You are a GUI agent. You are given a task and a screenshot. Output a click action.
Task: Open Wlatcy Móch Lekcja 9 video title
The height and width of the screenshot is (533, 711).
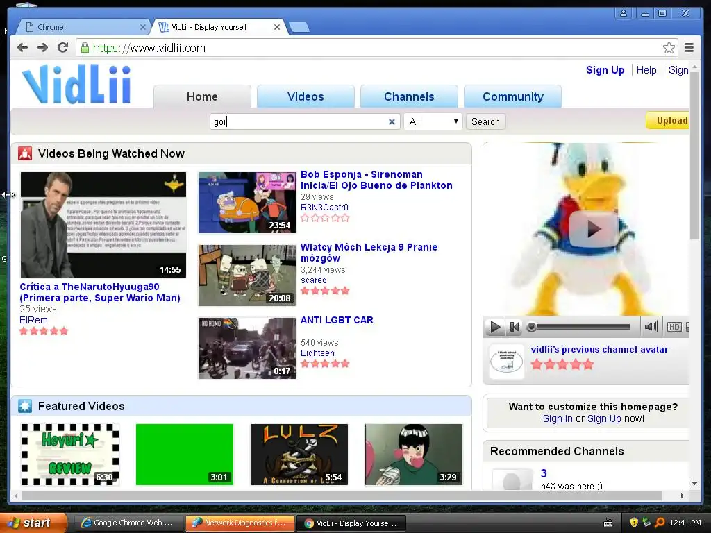369,253
